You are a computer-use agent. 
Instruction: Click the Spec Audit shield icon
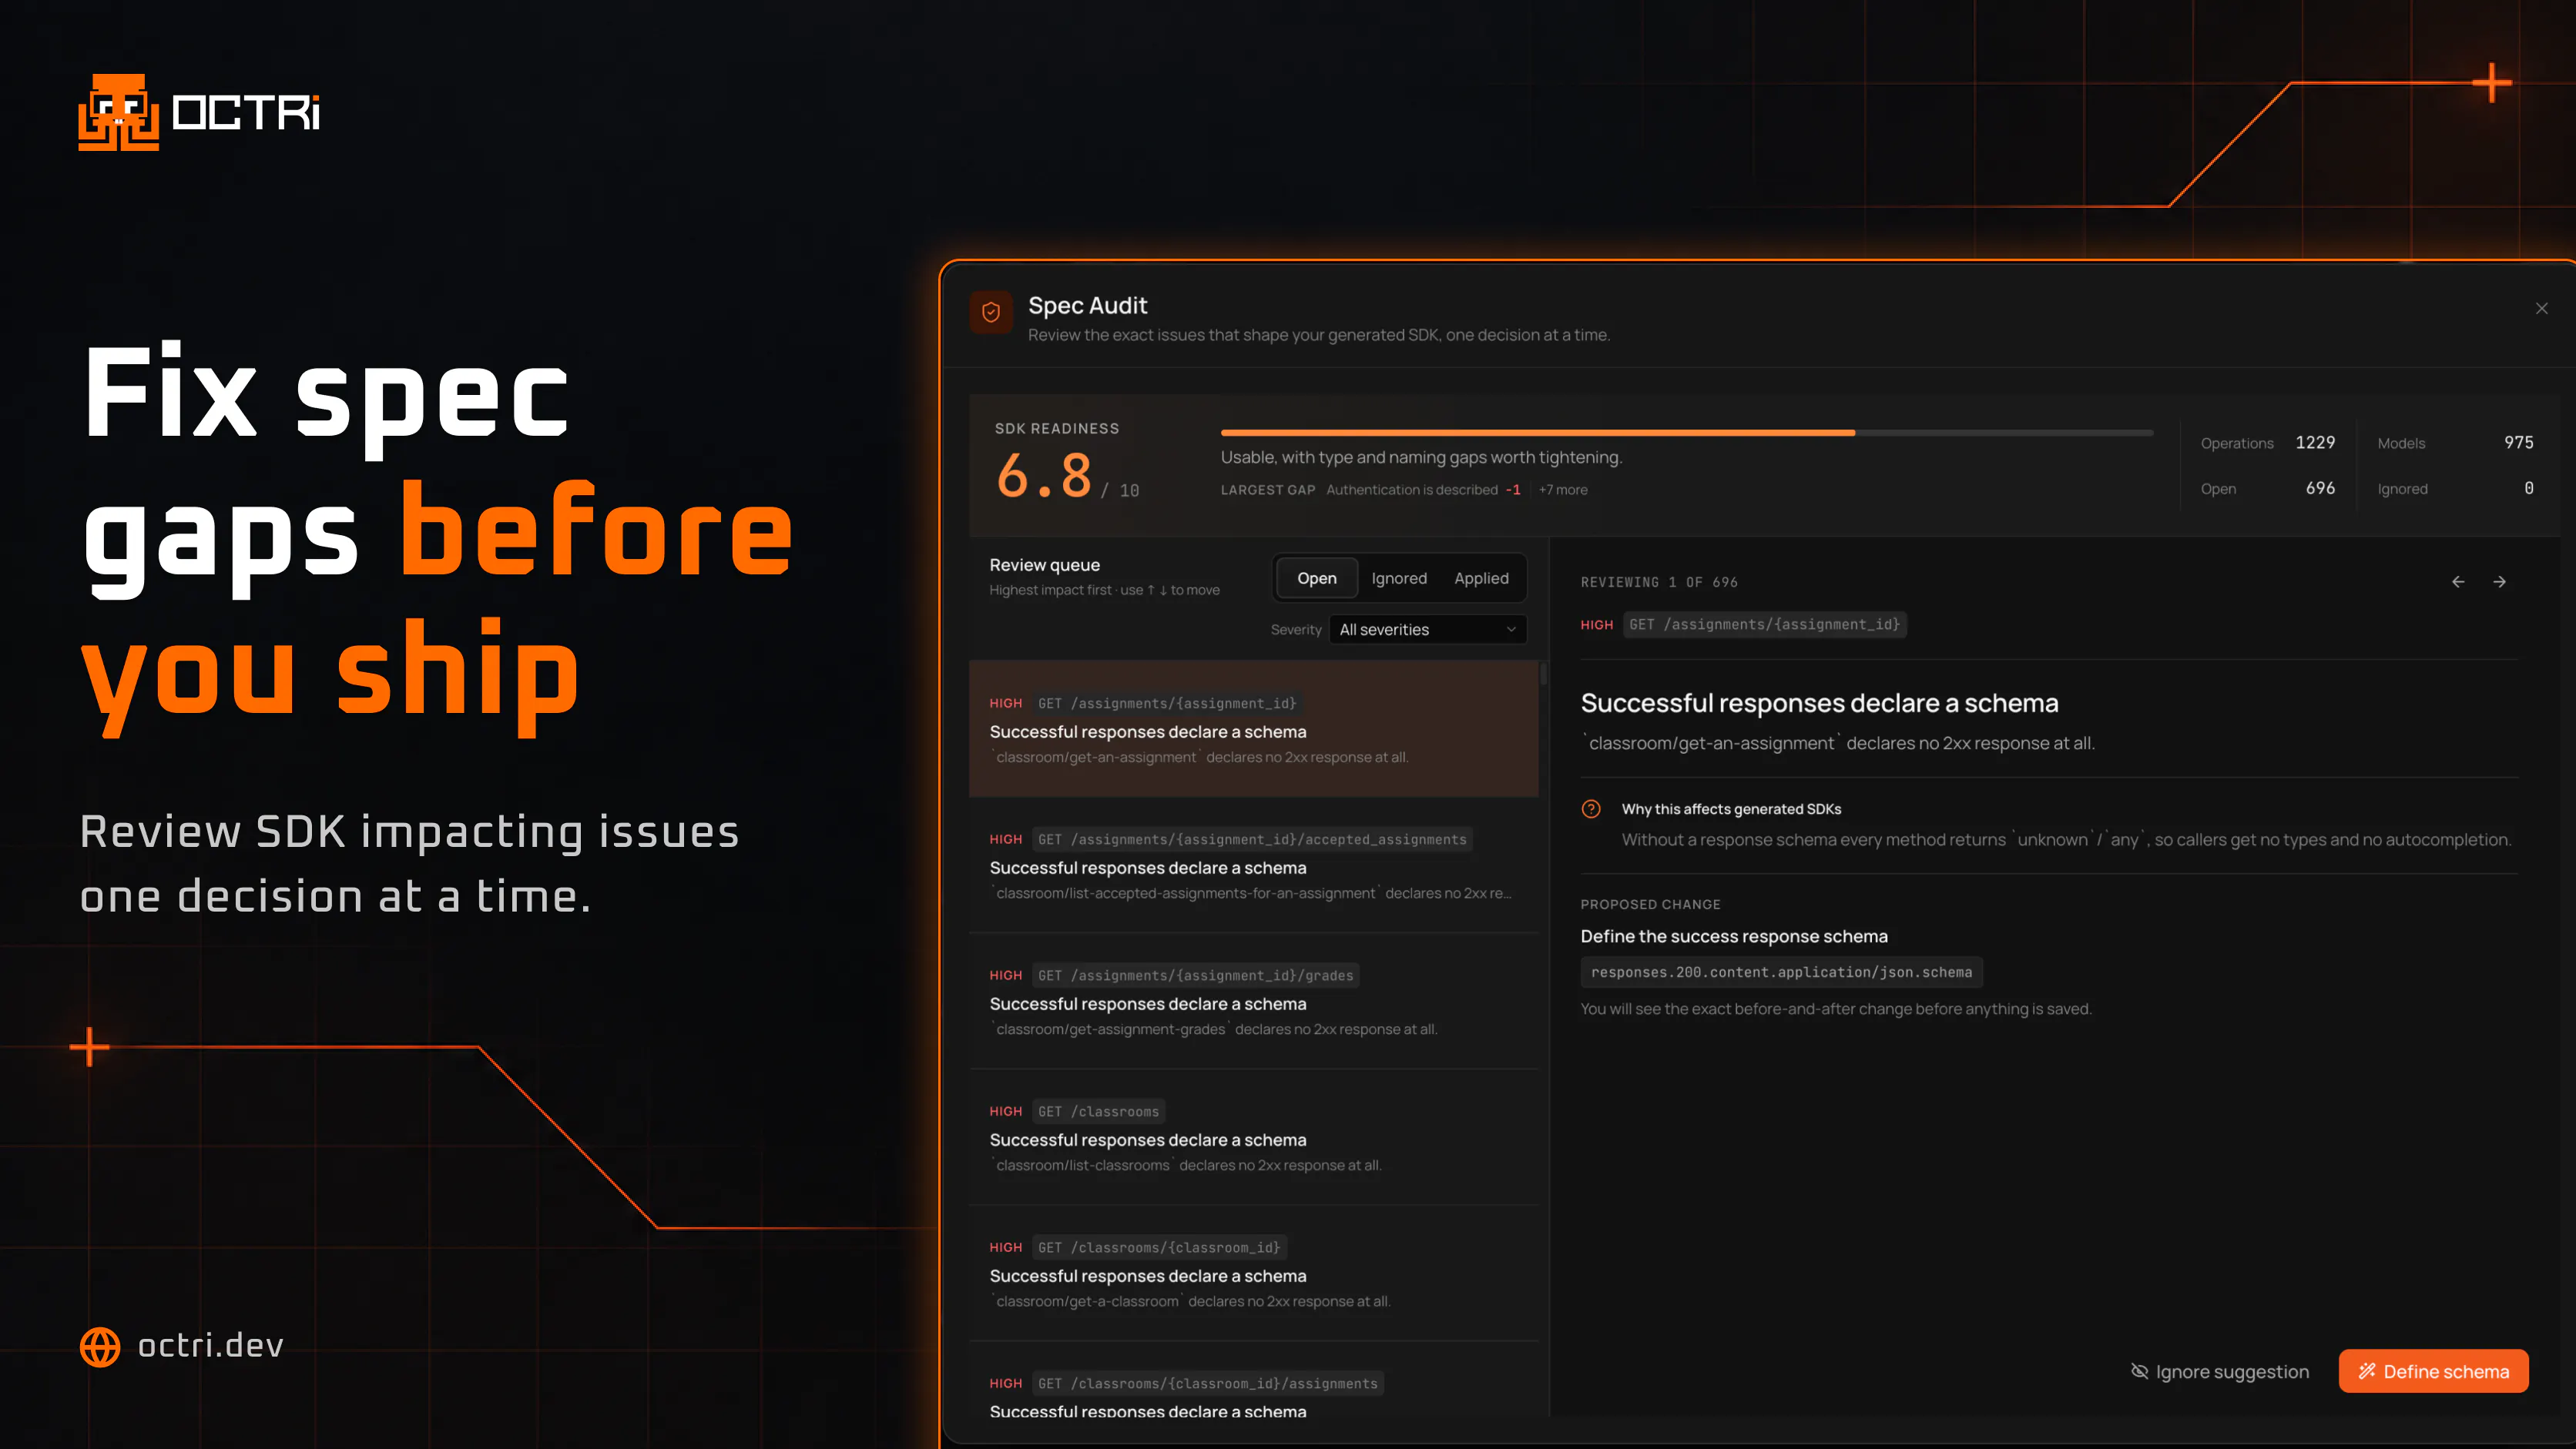pos(990,313)
